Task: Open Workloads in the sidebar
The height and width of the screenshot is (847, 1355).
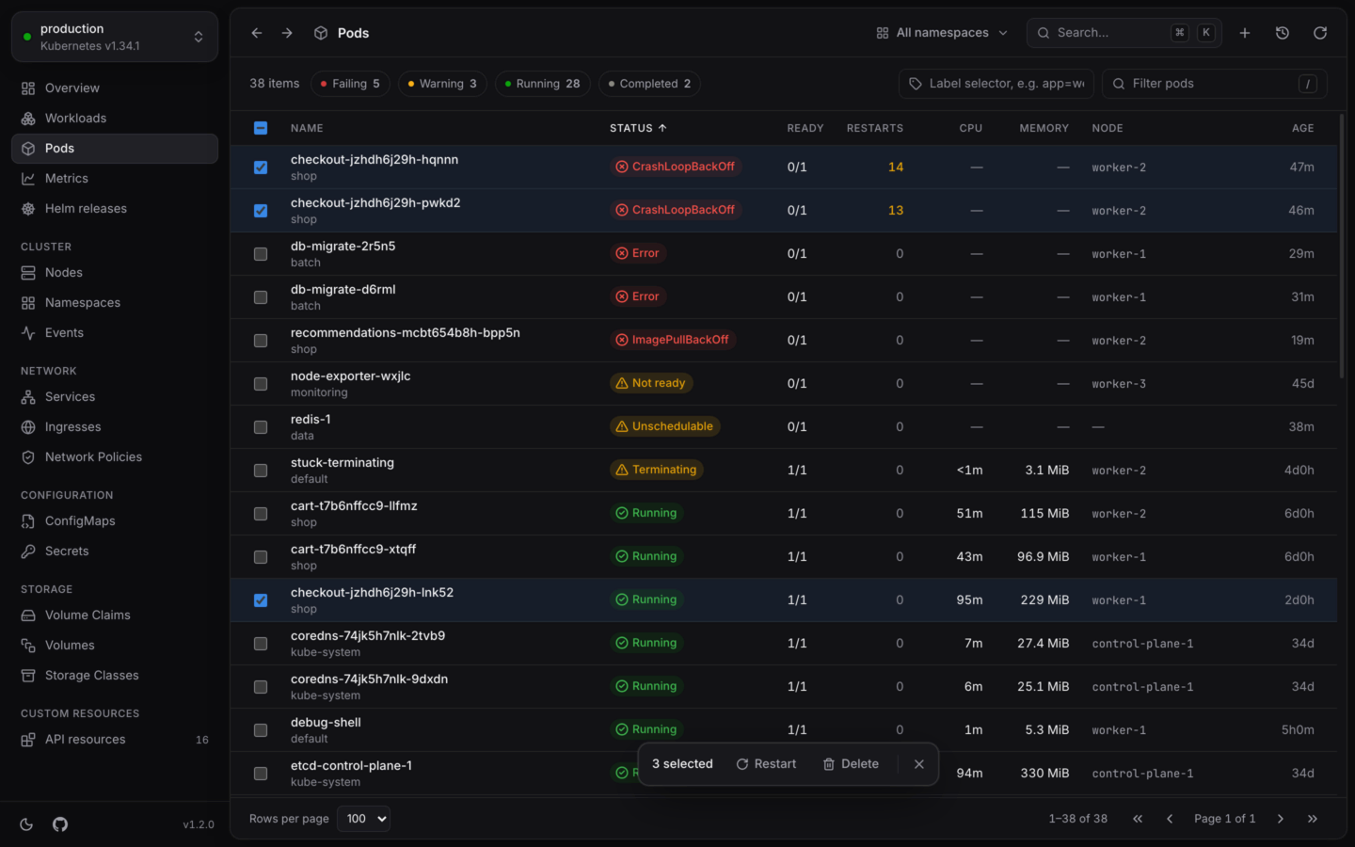Action: 115,119
